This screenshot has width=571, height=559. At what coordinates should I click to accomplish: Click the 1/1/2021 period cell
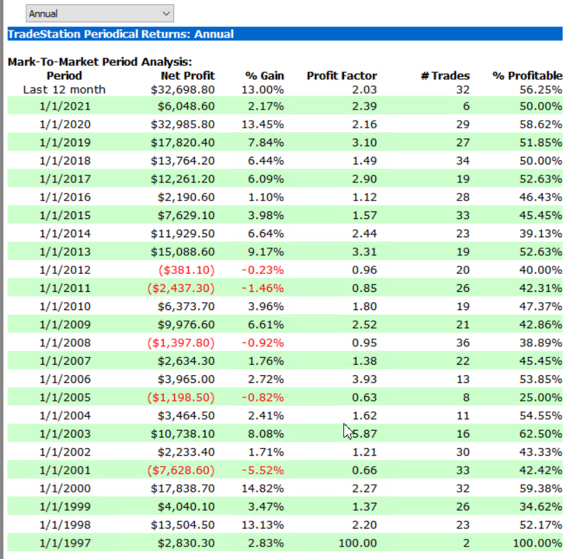click(x=64, y=107)
